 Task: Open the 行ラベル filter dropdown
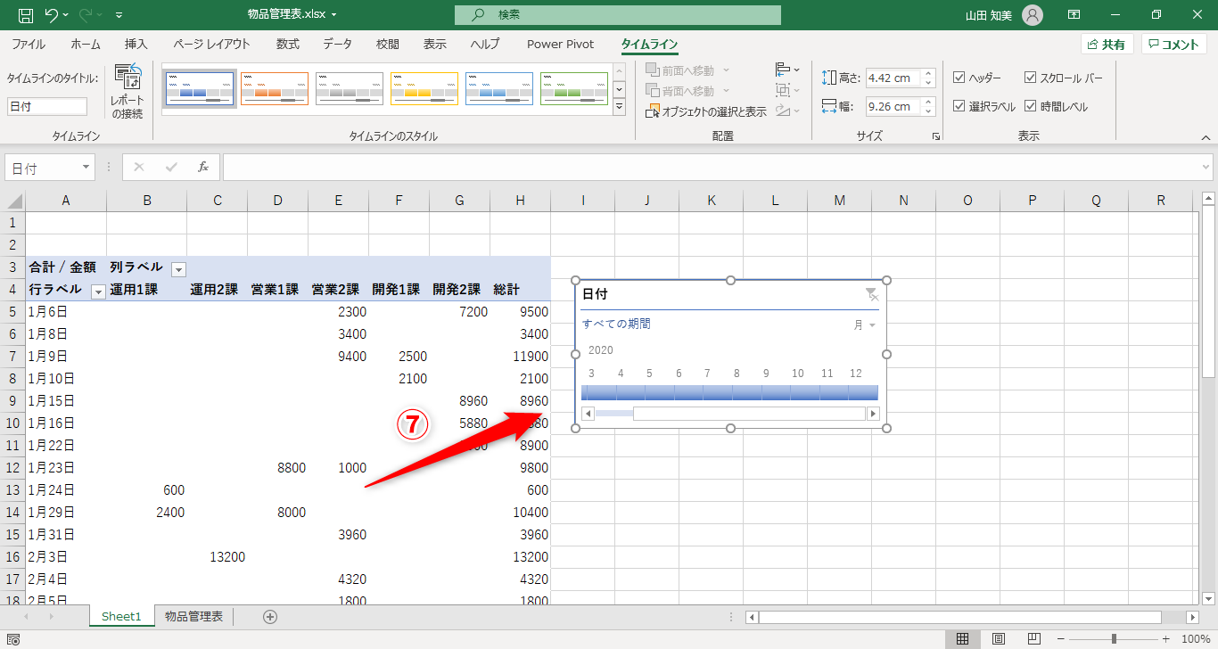pyautogui.click(x=98, y=291)
